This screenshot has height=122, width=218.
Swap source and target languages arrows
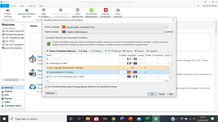tap(167, 27)
